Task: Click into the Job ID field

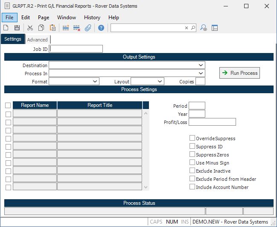Action: (76, 49)
